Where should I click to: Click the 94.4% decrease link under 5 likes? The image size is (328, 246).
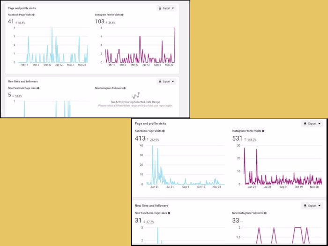[x=18, y=96]
